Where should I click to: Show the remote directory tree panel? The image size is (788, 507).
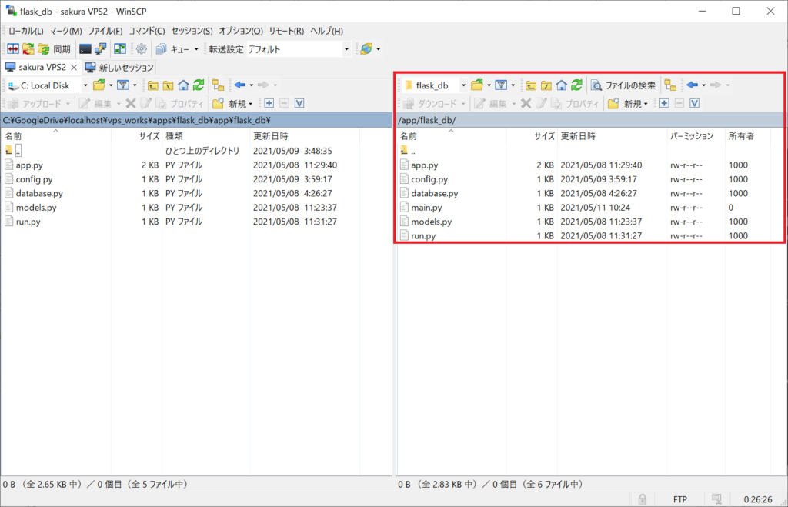pyautogui.click(x=668, y=85)
